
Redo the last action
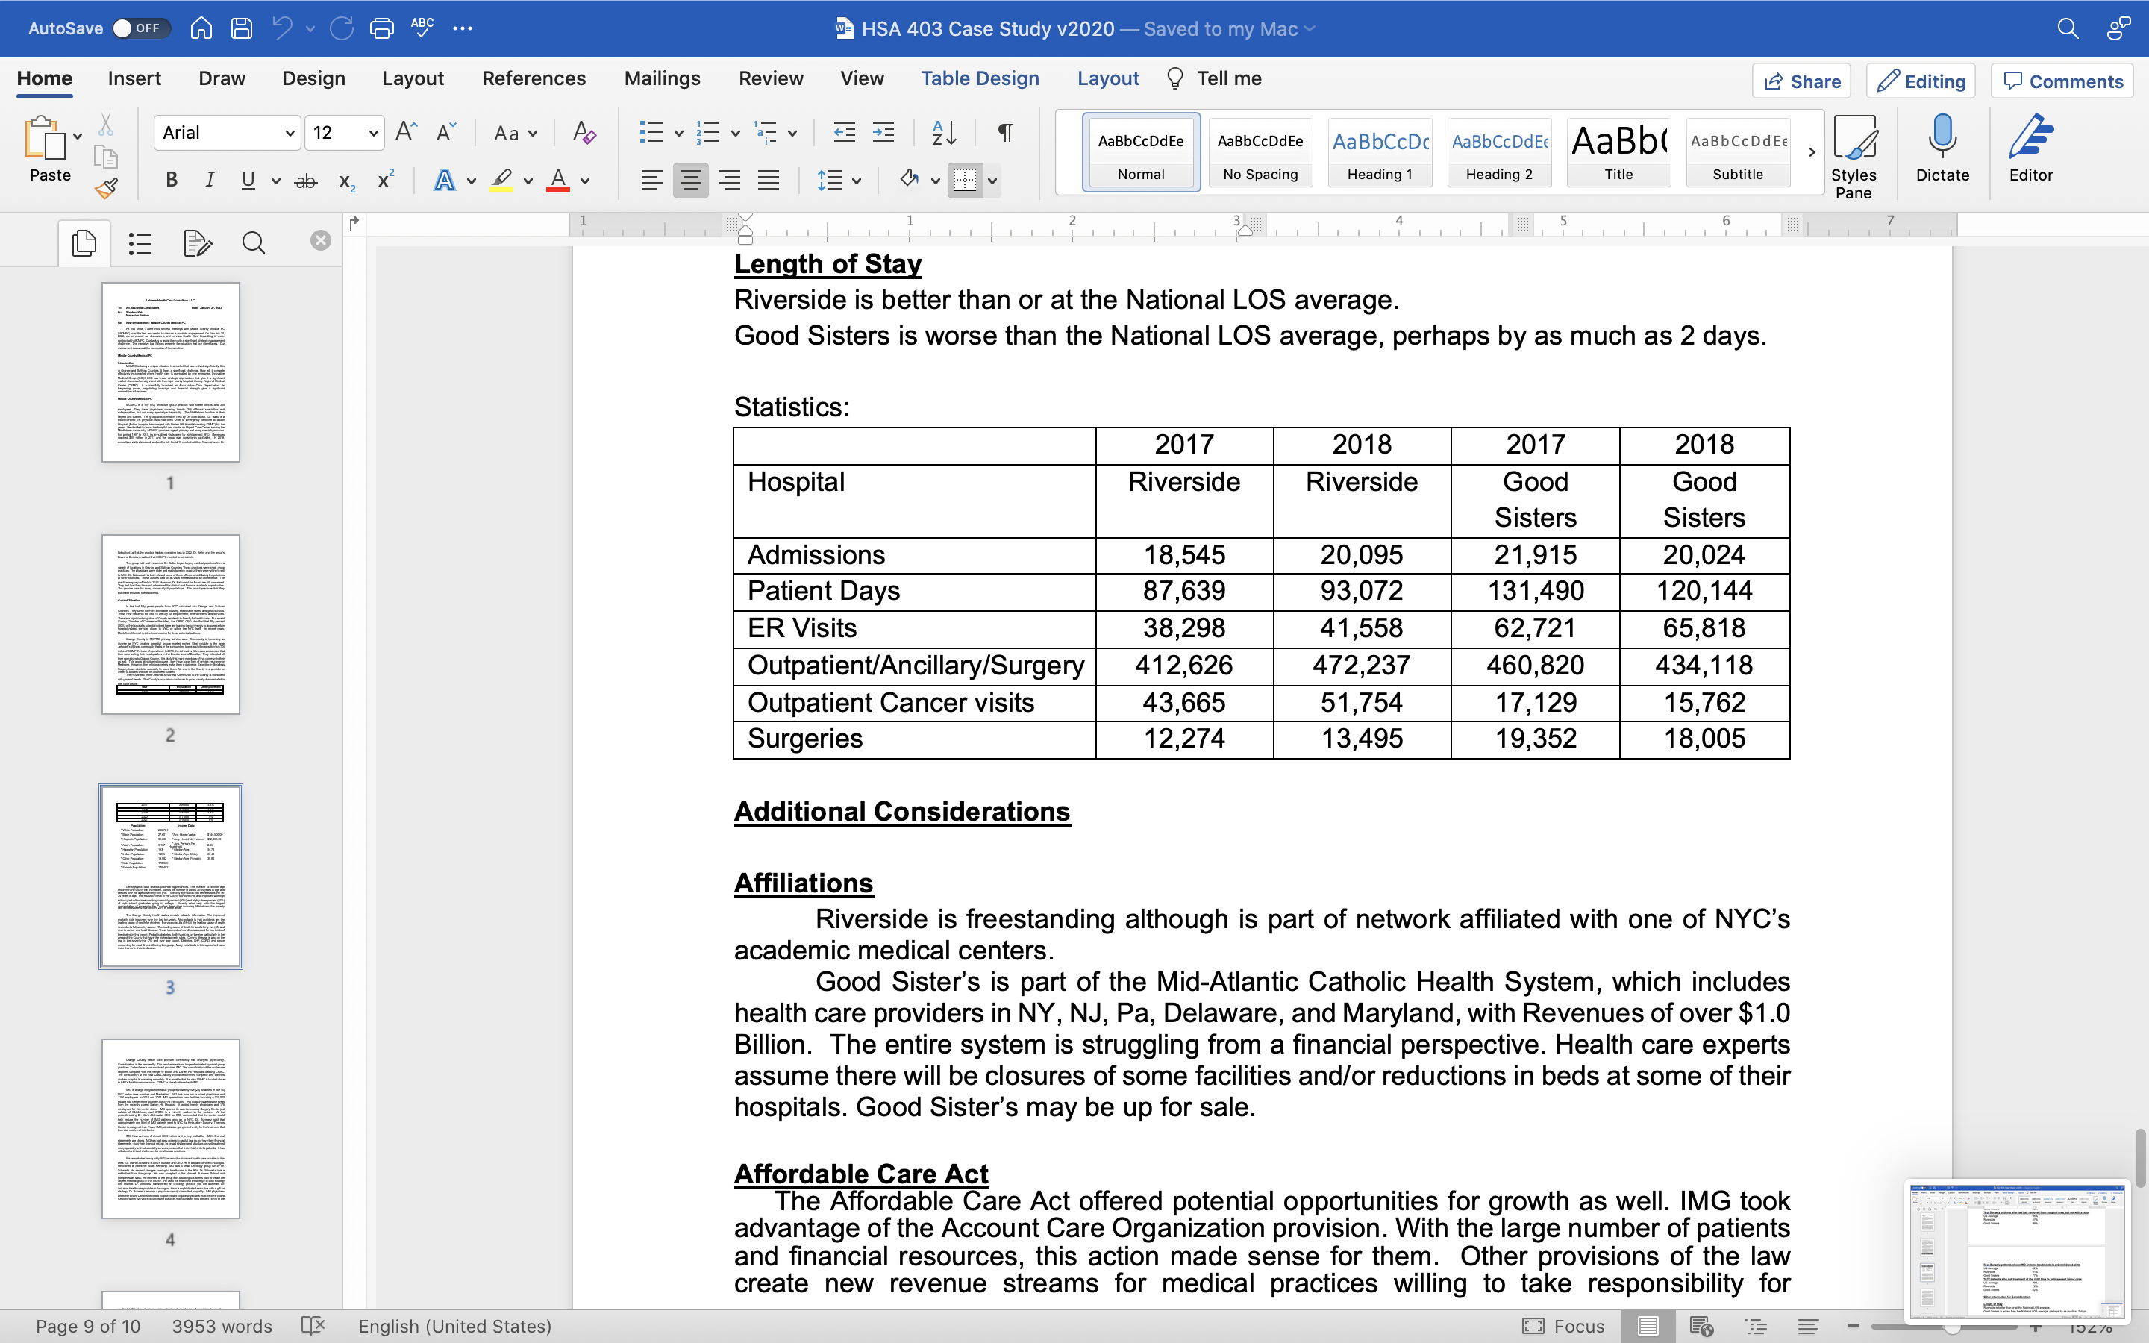[342, 28]
